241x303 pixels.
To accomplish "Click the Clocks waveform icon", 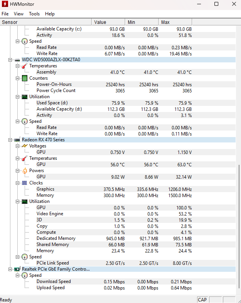I will tap(25, 183).
